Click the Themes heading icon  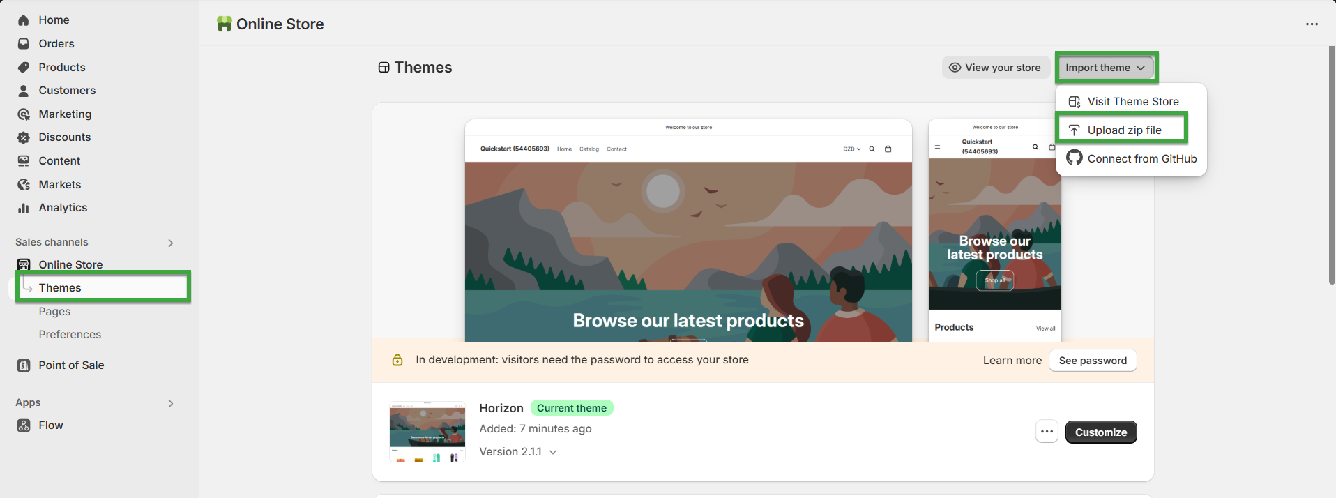click(384, 68)
